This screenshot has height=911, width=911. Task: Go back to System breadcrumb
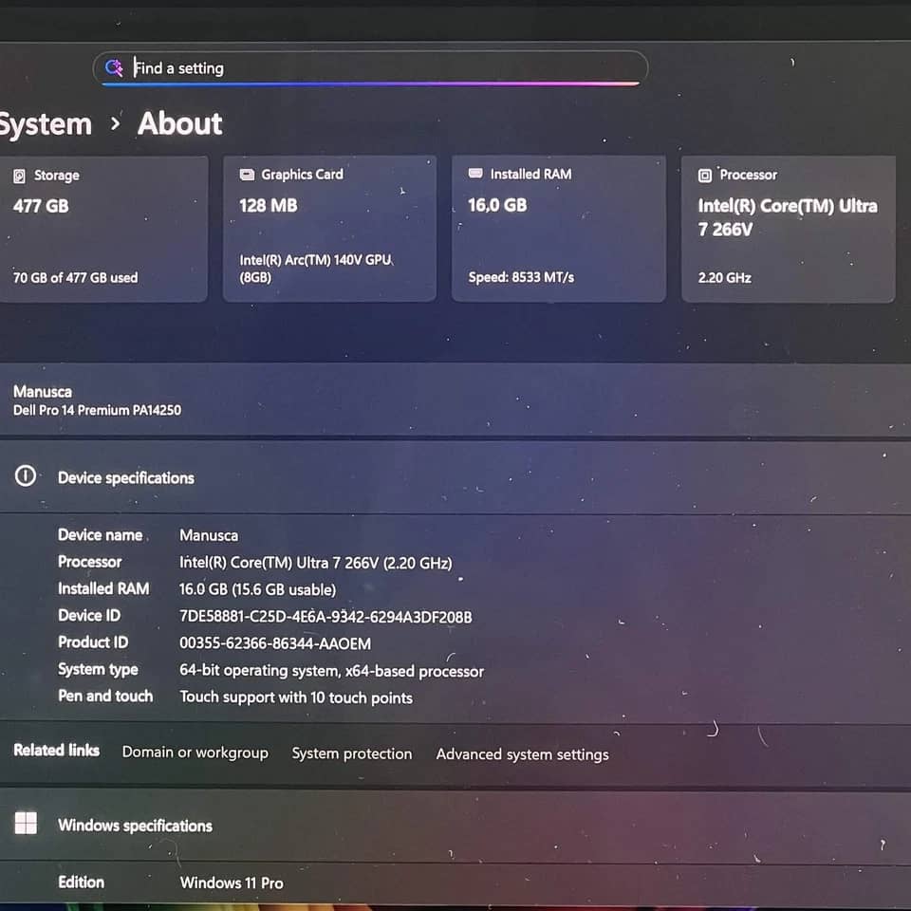[x=46, y=124]
